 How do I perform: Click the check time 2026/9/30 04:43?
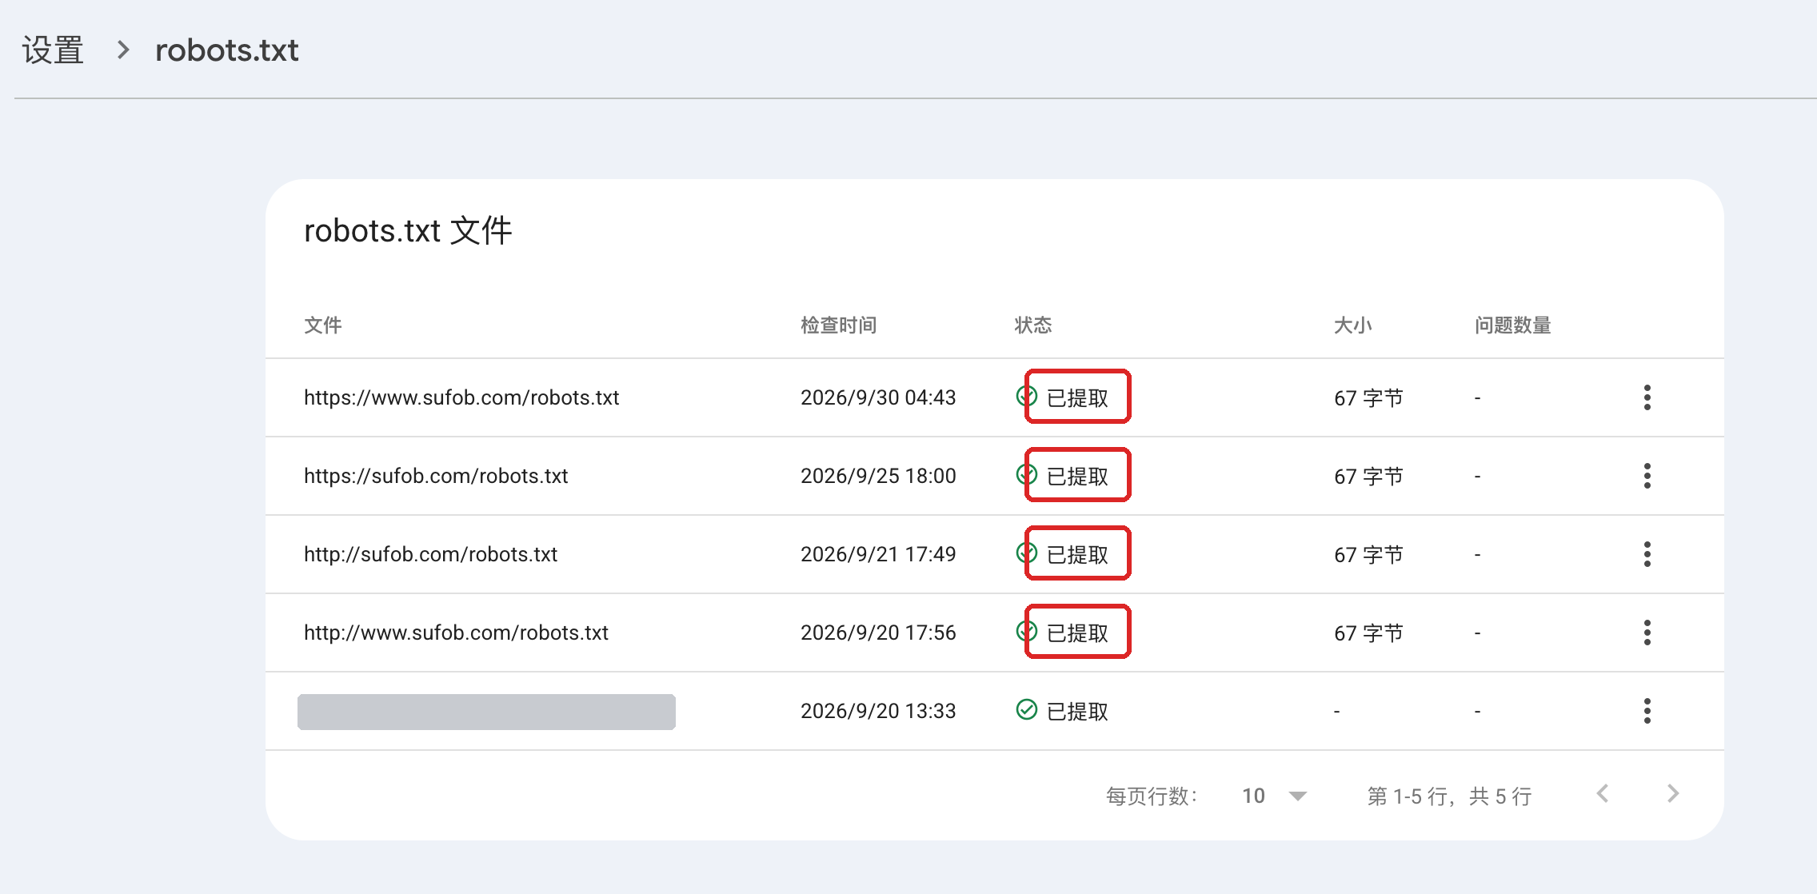click(878, 397)
